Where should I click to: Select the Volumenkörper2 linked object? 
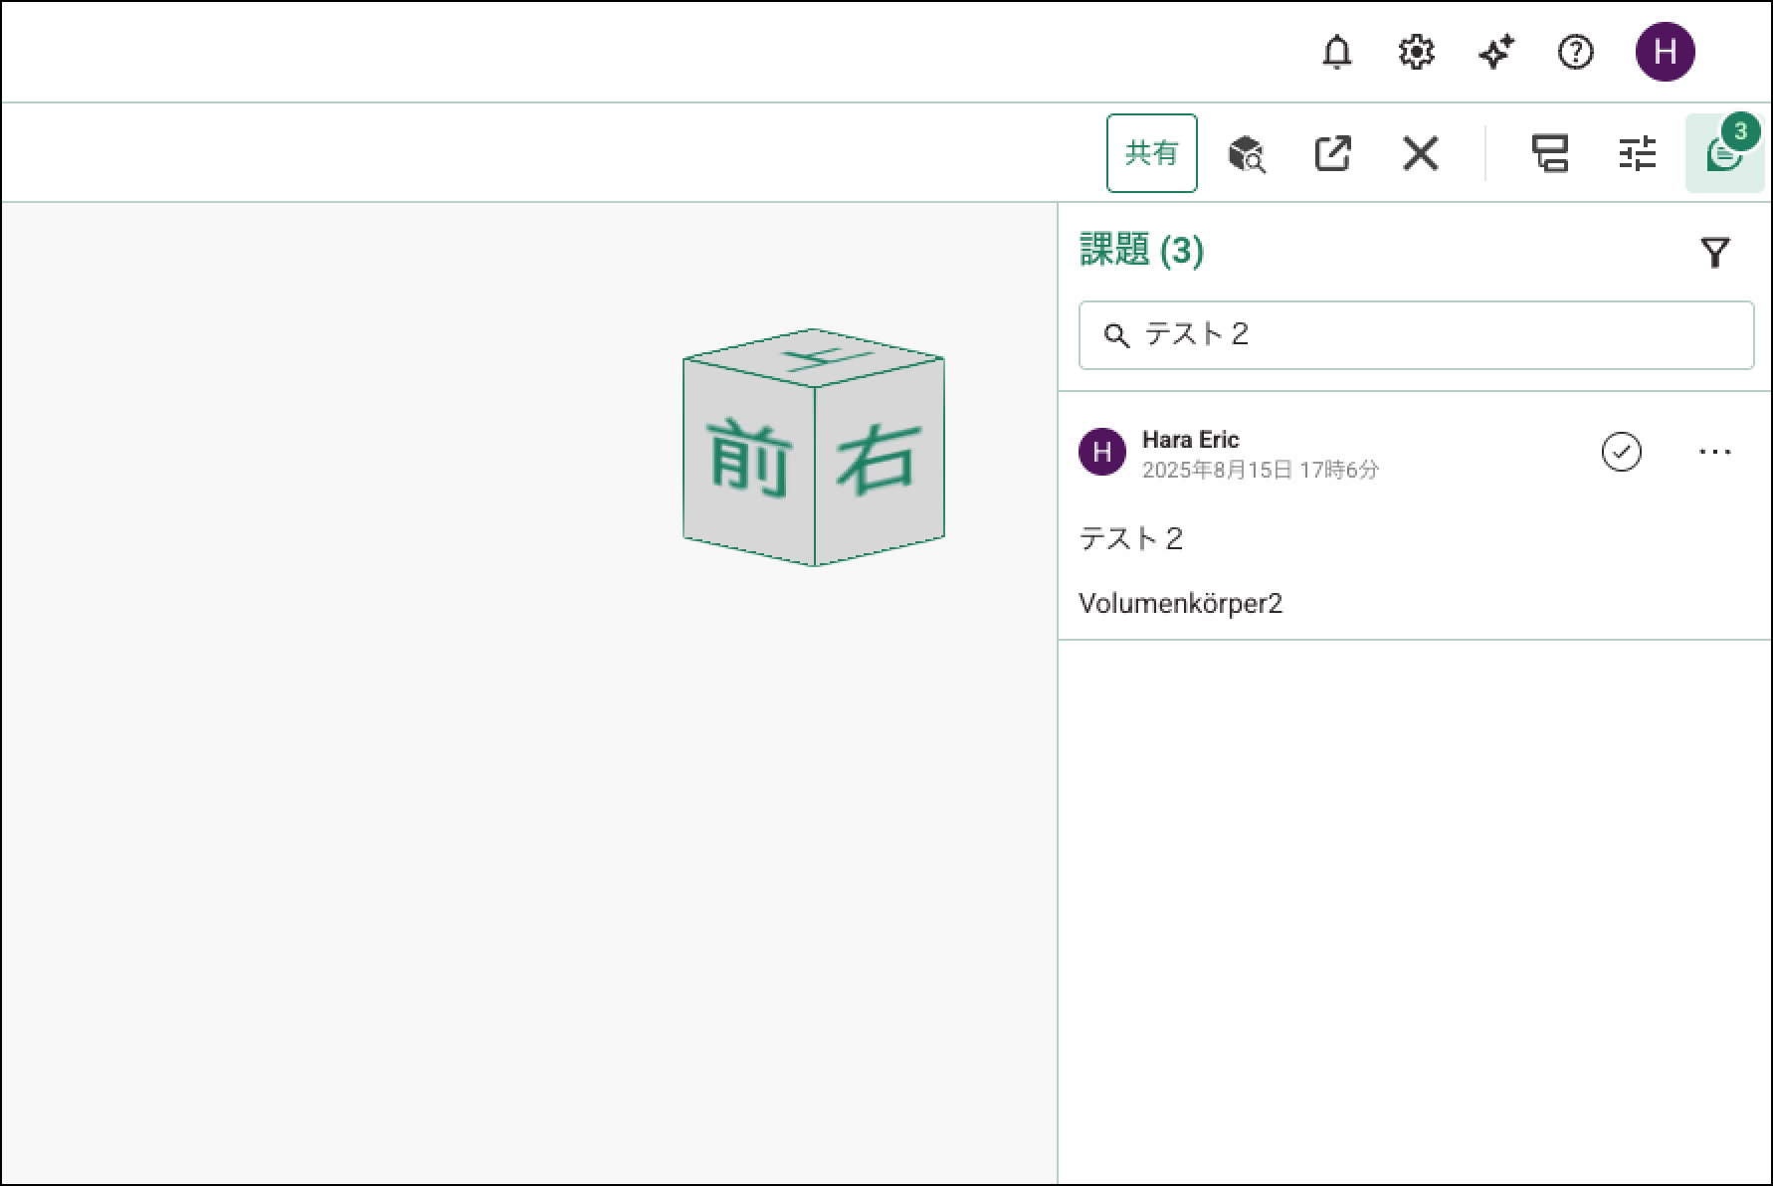1180,604
